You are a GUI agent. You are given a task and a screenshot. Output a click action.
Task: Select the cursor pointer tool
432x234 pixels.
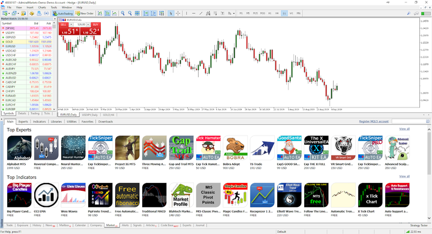tap(171, 13)
